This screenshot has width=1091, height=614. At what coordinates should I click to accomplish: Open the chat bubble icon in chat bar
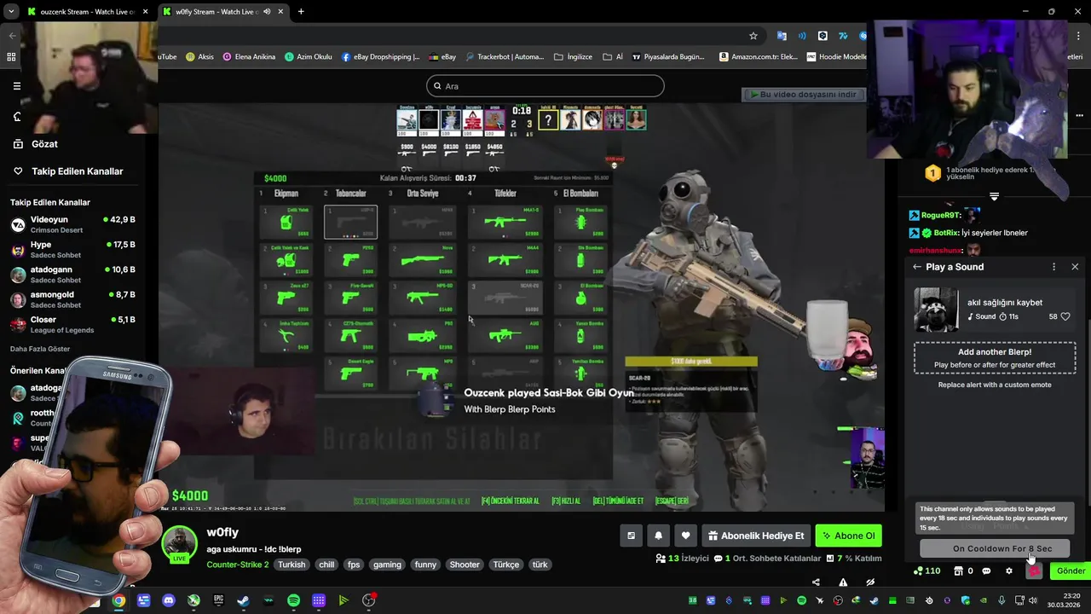pyautogui.click(x=986, y=571)
